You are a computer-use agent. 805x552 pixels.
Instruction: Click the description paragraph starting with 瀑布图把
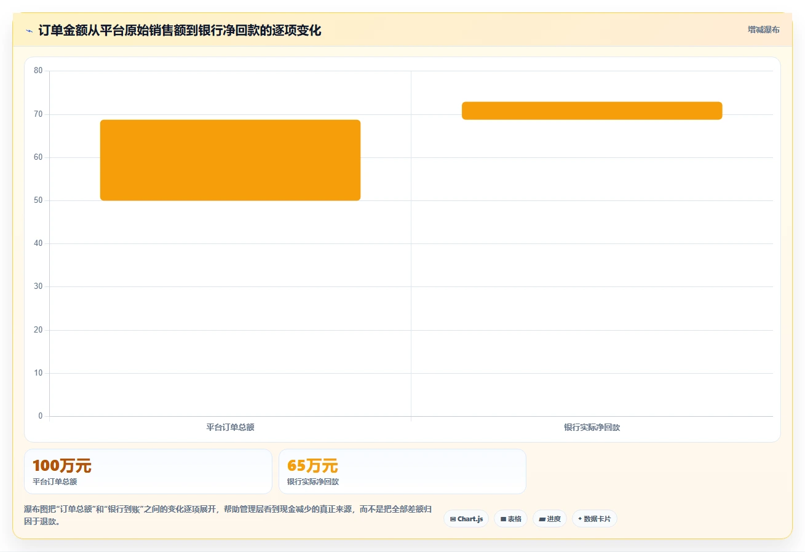click(228, 515)
